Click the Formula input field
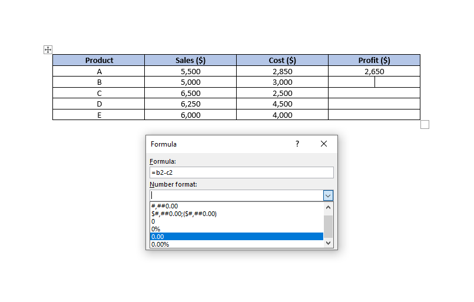This screenshot has width=474, height=302. [x=241, y=172]
